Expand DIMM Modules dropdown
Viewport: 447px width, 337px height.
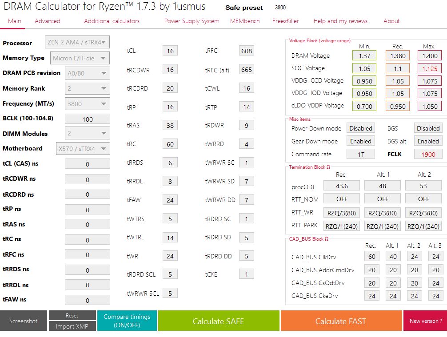coord(87,133)
